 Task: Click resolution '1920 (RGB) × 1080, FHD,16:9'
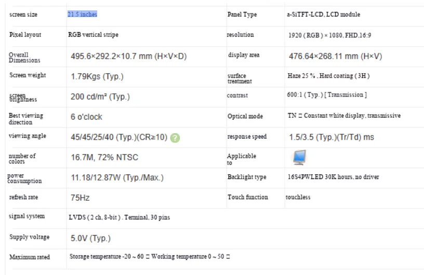[329, 35]
